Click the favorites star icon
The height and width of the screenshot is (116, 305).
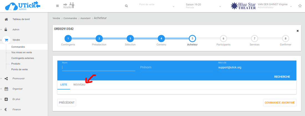coord(300,6)
